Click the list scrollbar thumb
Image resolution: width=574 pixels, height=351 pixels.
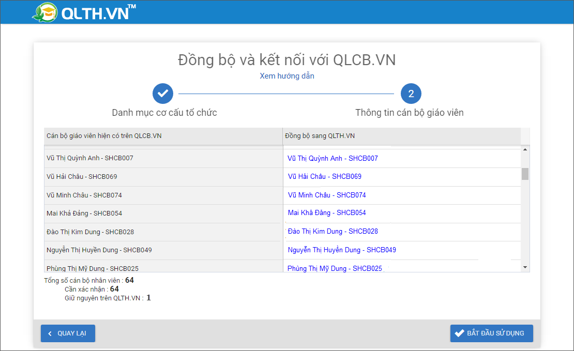[x=525, y=174]
